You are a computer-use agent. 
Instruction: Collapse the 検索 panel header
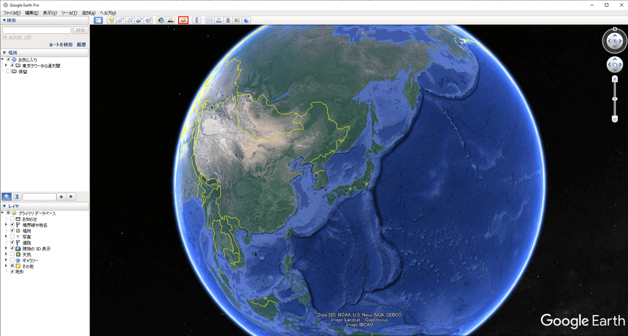44,20
